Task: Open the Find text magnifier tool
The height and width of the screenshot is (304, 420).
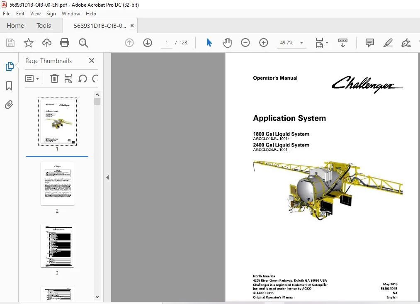Action: click(83, 43)
